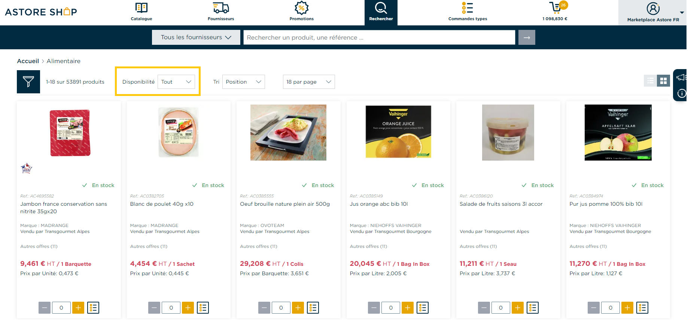Open the Tri Position dropdown

[244, 82]
